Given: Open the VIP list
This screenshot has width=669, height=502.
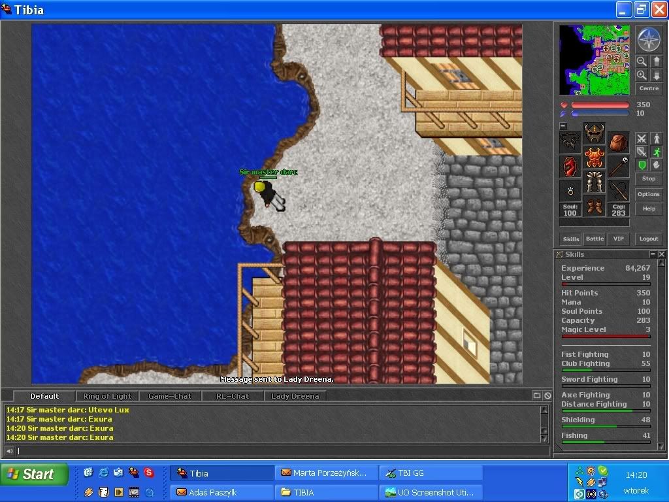Looking at the screenshot, I should tap(618, 239).
